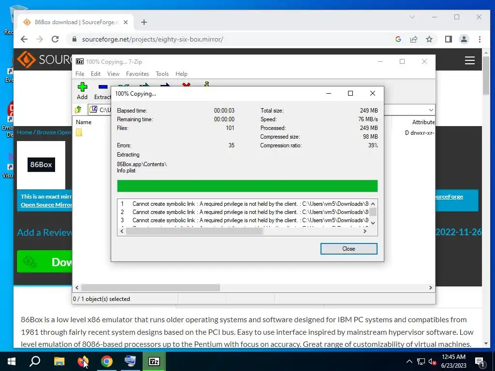Open Chrome profile avatar

464,39
